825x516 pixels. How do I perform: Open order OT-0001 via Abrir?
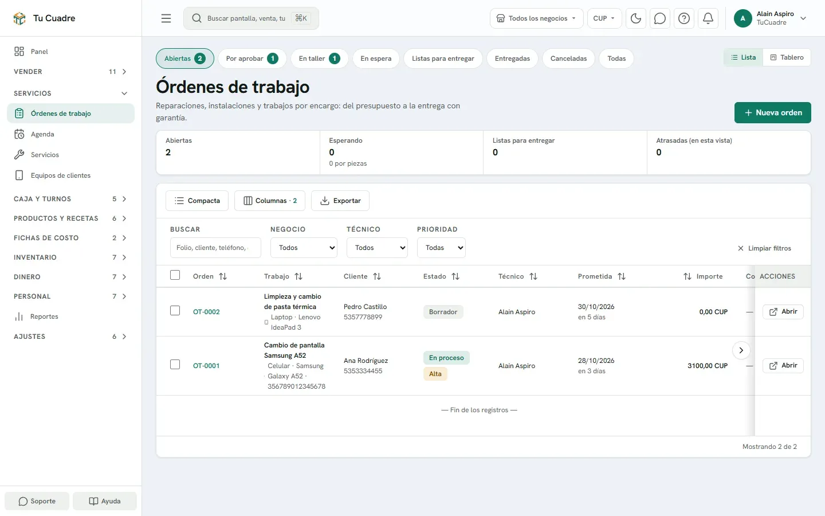(783, 366)
